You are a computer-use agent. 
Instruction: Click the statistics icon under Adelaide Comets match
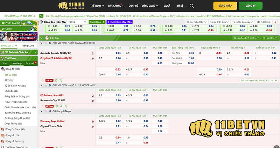coord(56,80)
